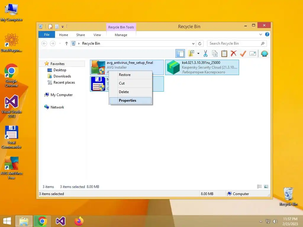This screenshot has width=303, height=227.
Task: Show hidden tray icons arrow
Action: point(261,221)
